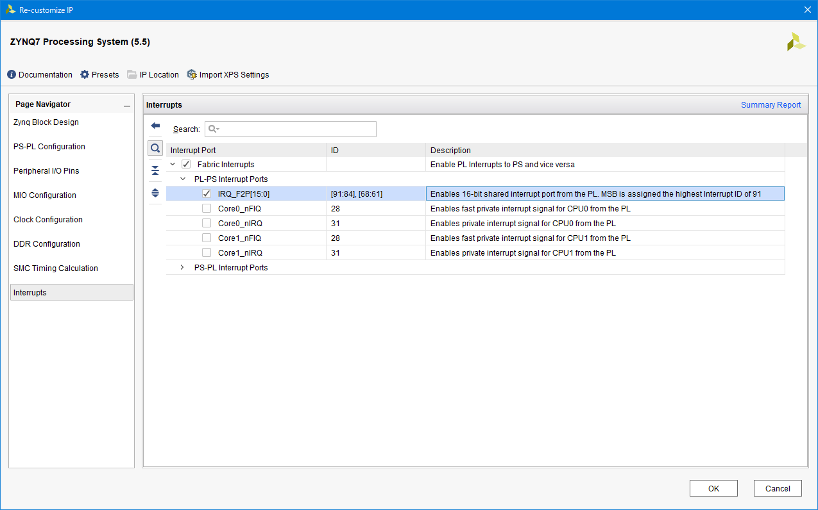Select the Core1_nFIQ row label
This screenshot has height=510, width=818.
click(240, 238)
